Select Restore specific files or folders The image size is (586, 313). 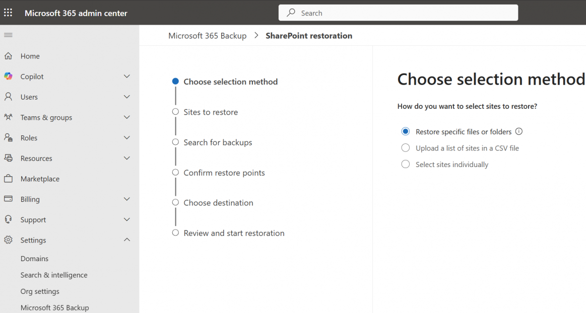point(406,131)
